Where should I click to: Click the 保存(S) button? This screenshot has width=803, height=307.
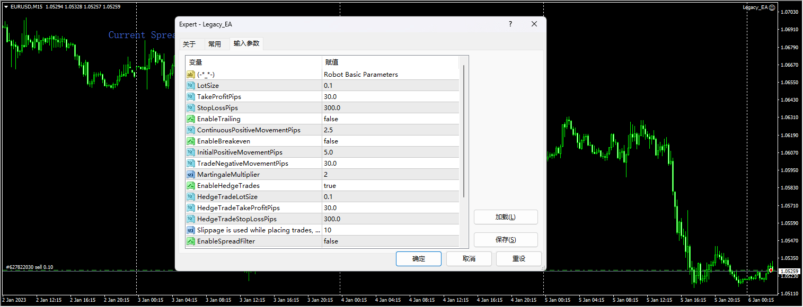point(505,240)
